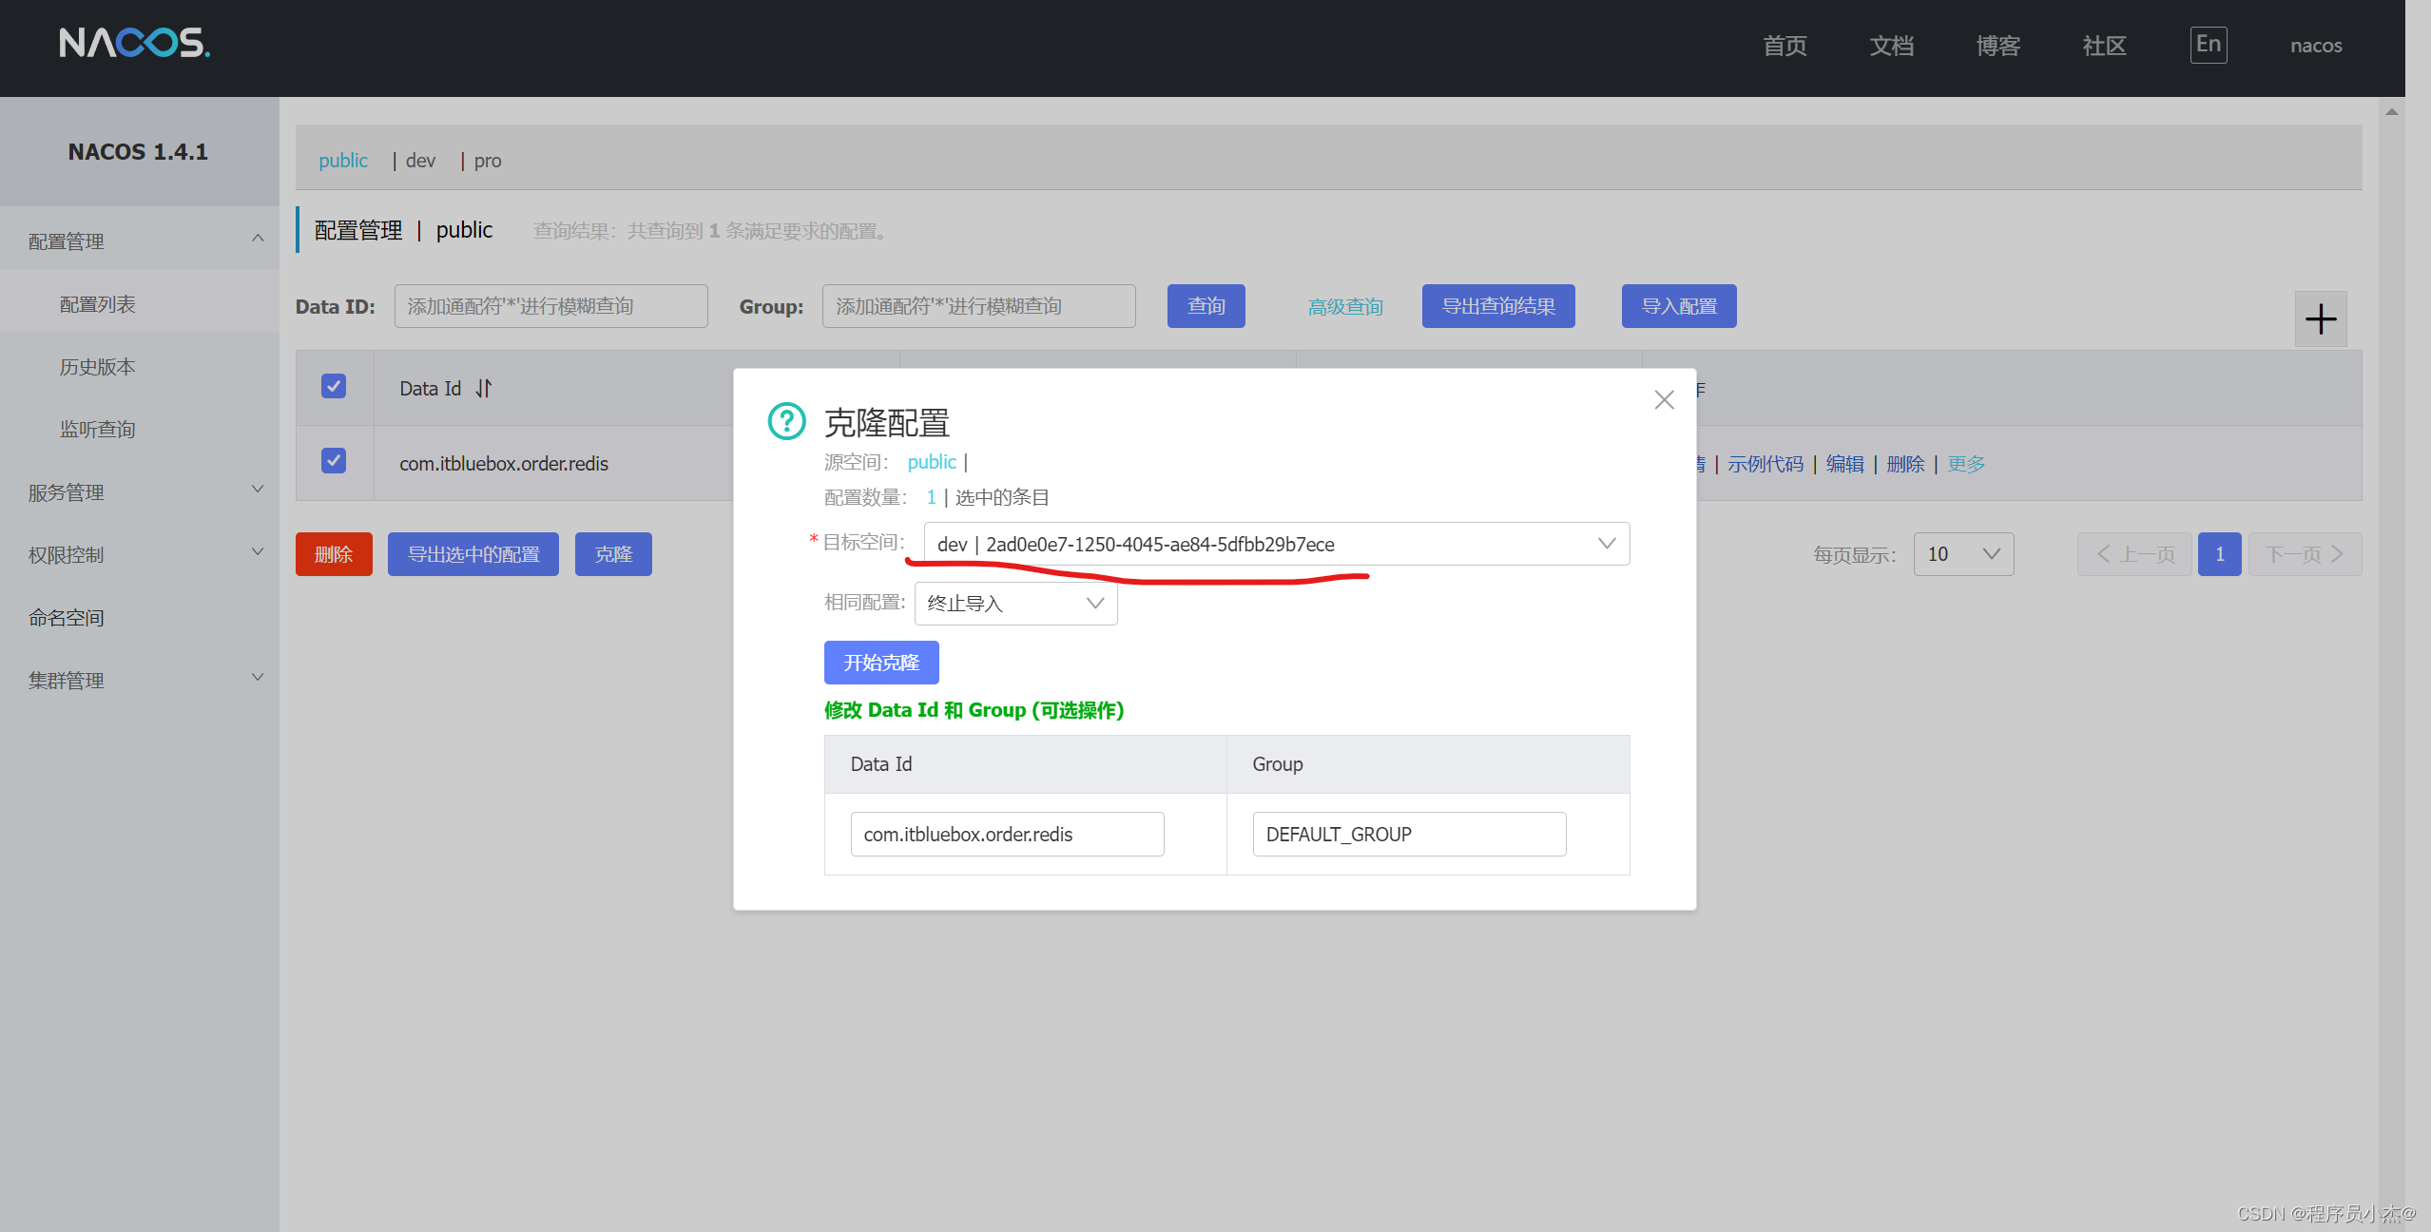The height and width of the screenshot is (1232, 2431).
Task: Click 导出查询结果 button
Action: (x=1498, y=306)
